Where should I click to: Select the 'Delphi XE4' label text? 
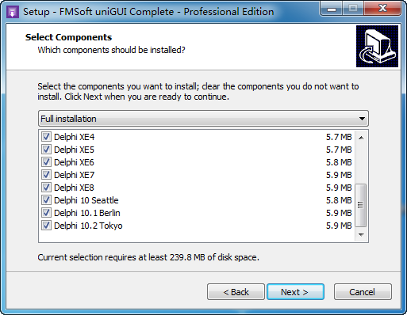point(75,137)
